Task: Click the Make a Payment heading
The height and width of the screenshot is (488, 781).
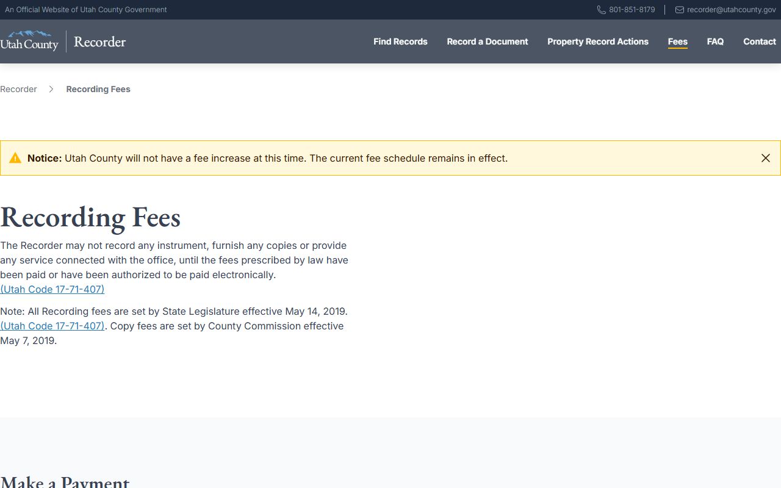Action: point(65,481)
